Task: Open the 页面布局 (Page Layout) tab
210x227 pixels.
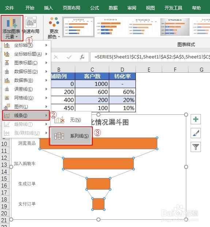Action: (x=72, y=8)
